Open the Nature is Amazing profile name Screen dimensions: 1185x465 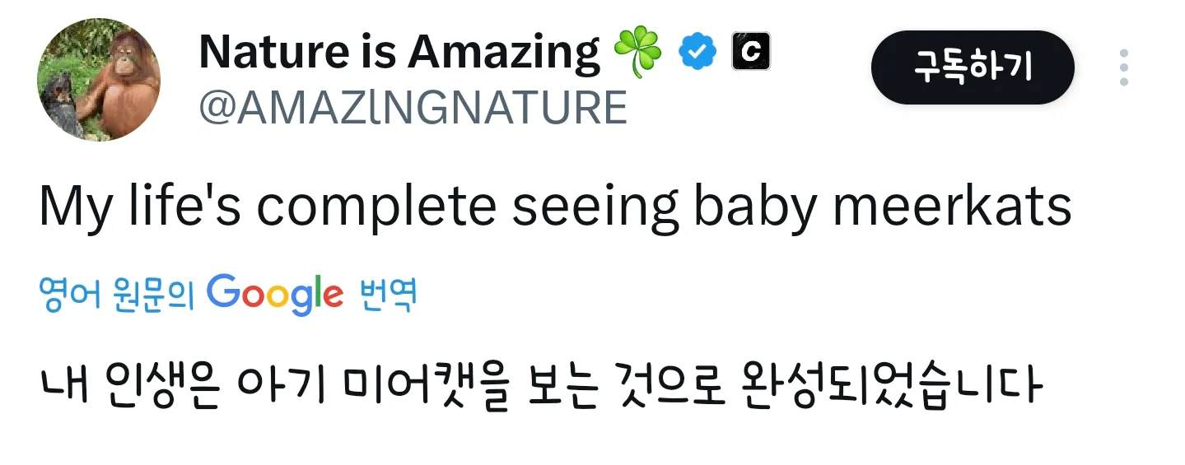(400, 53)
